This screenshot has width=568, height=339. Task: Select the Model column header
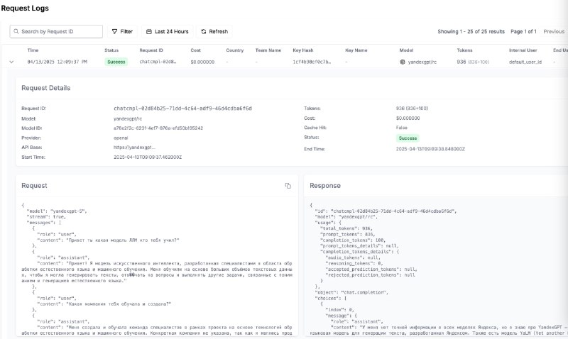[406, 50]
